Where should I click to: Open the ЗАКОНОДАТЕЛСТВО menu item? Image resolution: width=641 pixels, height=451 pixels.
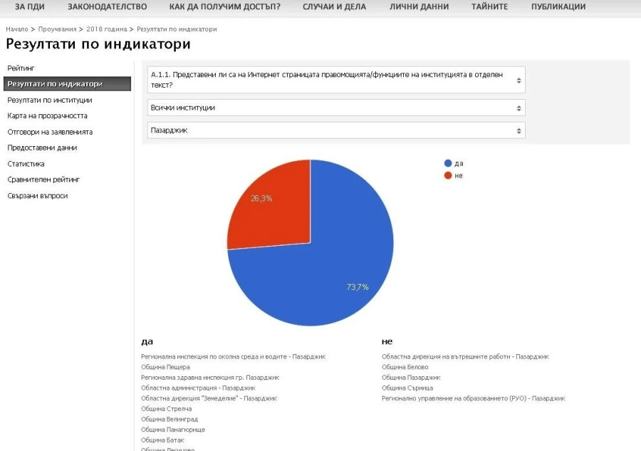(107, 6)
